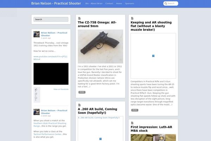Click broken image icon in .260 AR build post
The width and height of the screenshot is (211, 141).
[x=100, y=139]
